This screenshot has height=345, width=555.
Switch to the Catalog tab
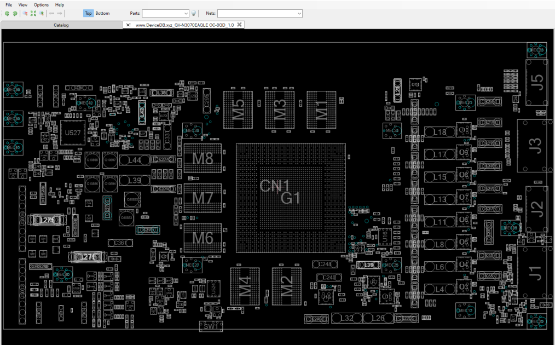tap(61, 25)
